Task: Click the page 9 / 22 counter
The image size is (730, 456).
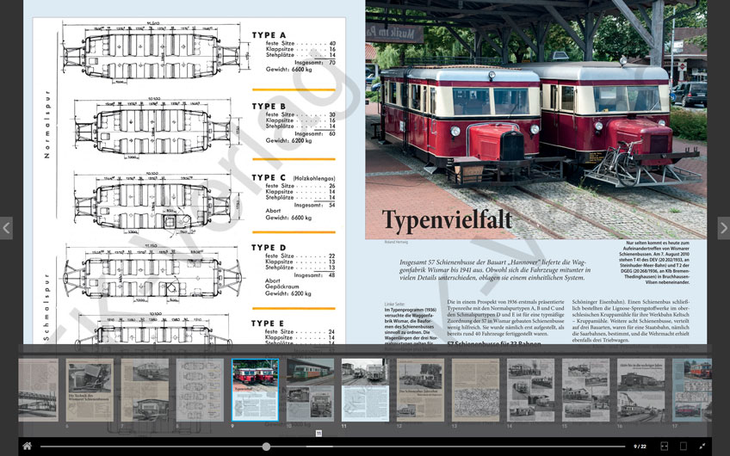Action: point(640,447)
